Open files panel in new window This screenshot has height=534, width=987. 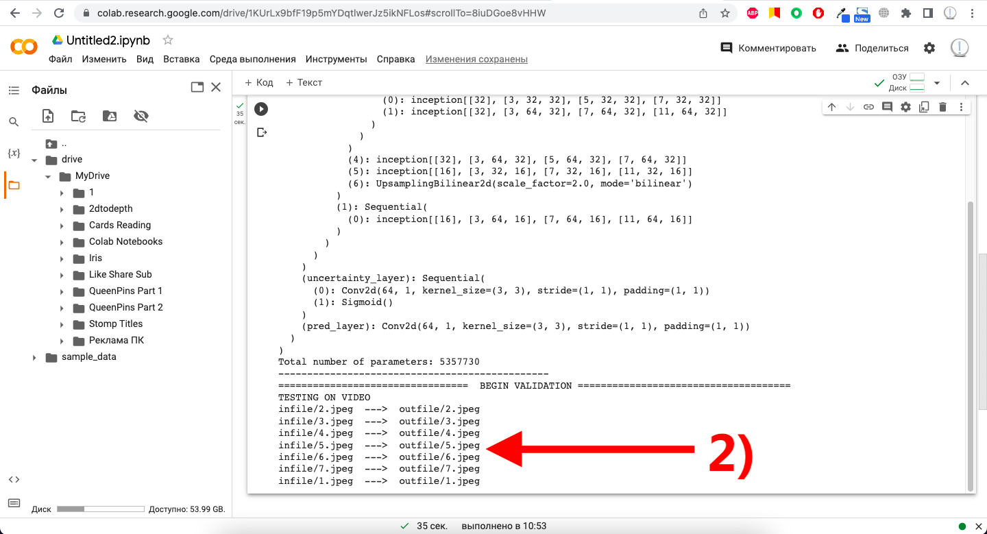pyautogui.click(x=197, y=87)
